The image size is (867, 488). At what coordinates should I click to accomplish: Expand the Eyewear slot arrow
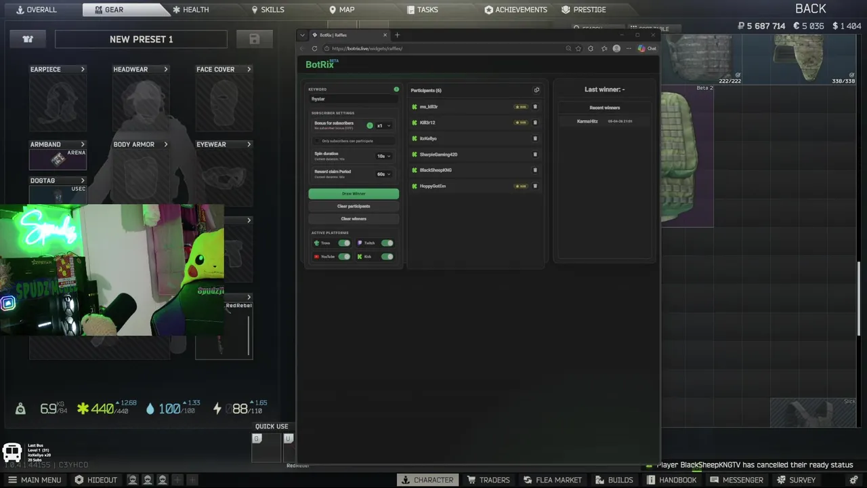point(249,144)
